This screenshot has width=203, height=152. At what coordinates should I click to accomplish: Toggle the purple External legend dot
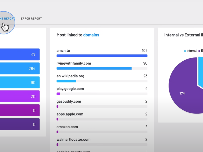(x=199, y=51)
